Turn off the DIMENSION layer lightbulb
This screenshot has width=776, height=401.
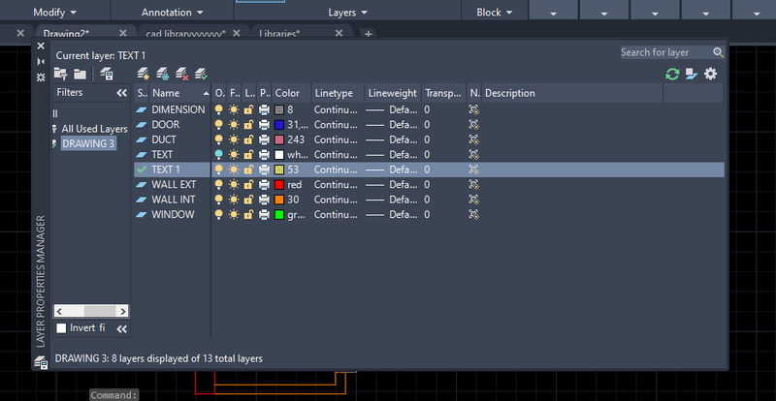[219, 109]
